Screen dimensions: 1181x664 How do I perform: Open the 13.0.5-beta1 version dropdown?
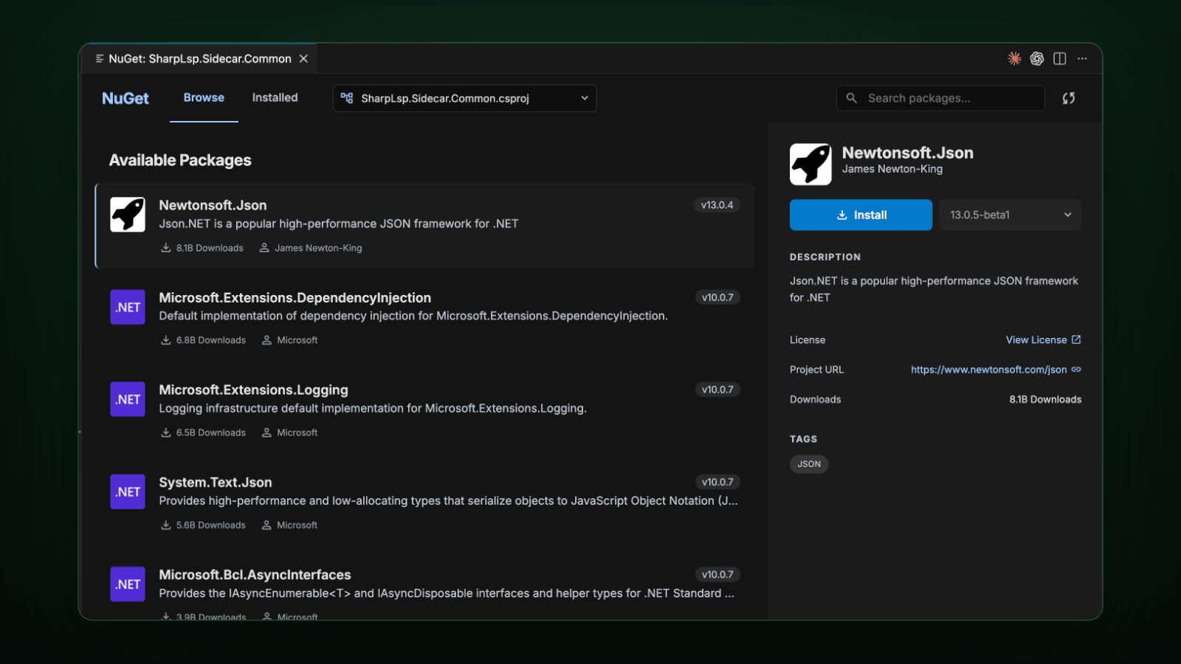pyautogui.click(x=1010, y=215)
